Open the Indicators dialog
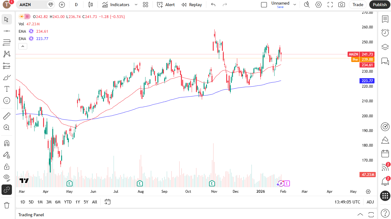 pyautogui.click(x=116, y=5)
